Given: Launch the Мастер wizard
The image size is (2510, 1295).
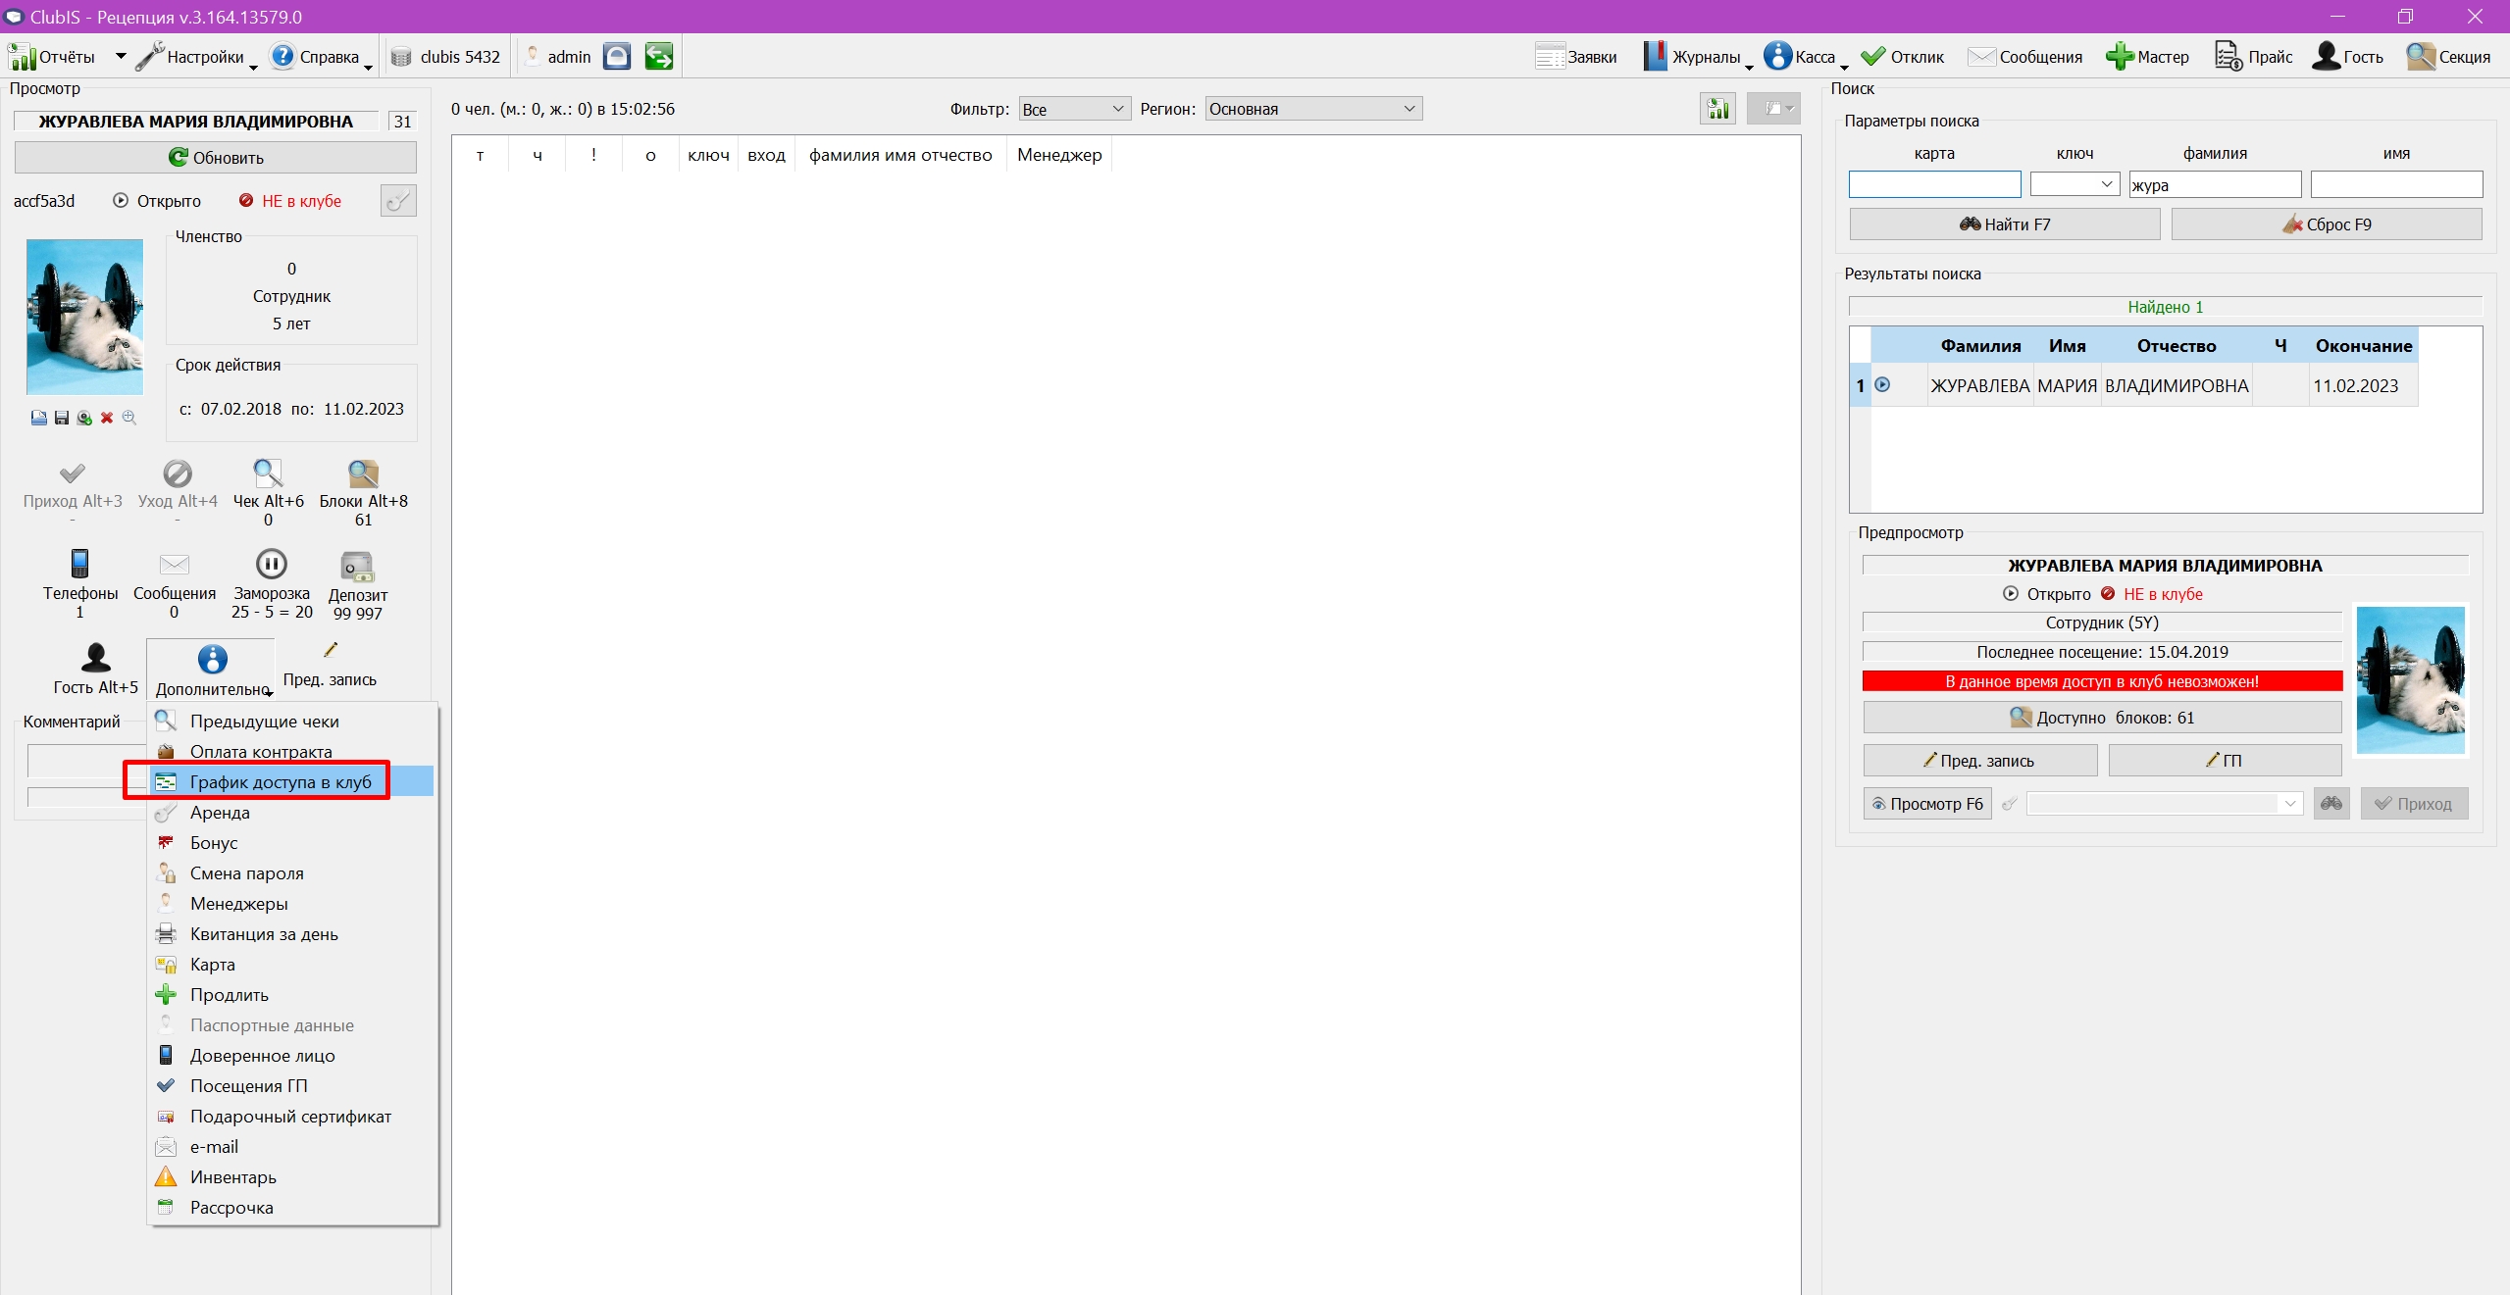Looking at the screenshot, I should (x=2147, y=57).
